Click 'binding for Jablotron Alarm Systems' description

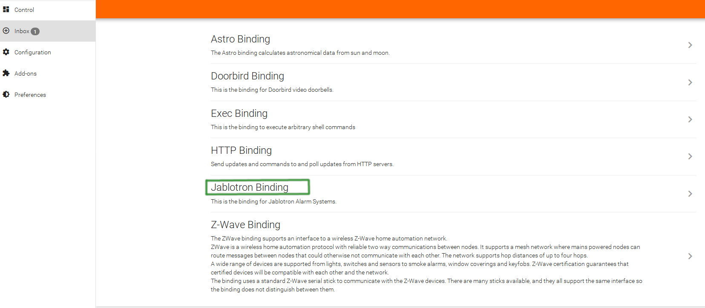(x=273, y=201)
